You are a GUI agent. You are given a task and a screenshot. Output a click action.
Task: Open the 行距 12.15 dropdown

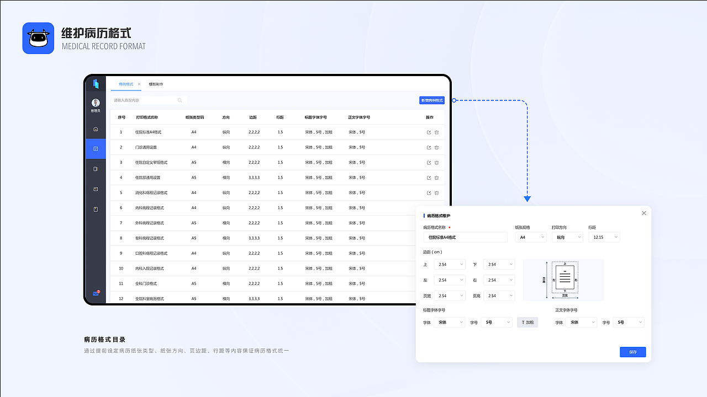point(604,237)
